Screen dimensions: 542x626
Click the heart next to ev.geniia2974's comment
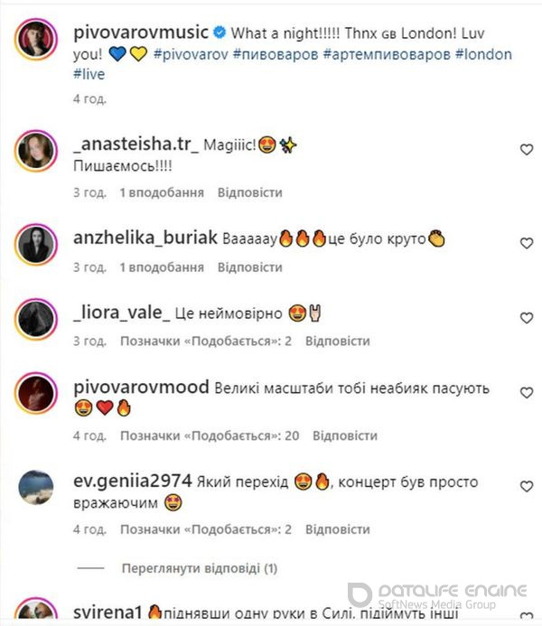pyautogui.click(x=527, y=486)
